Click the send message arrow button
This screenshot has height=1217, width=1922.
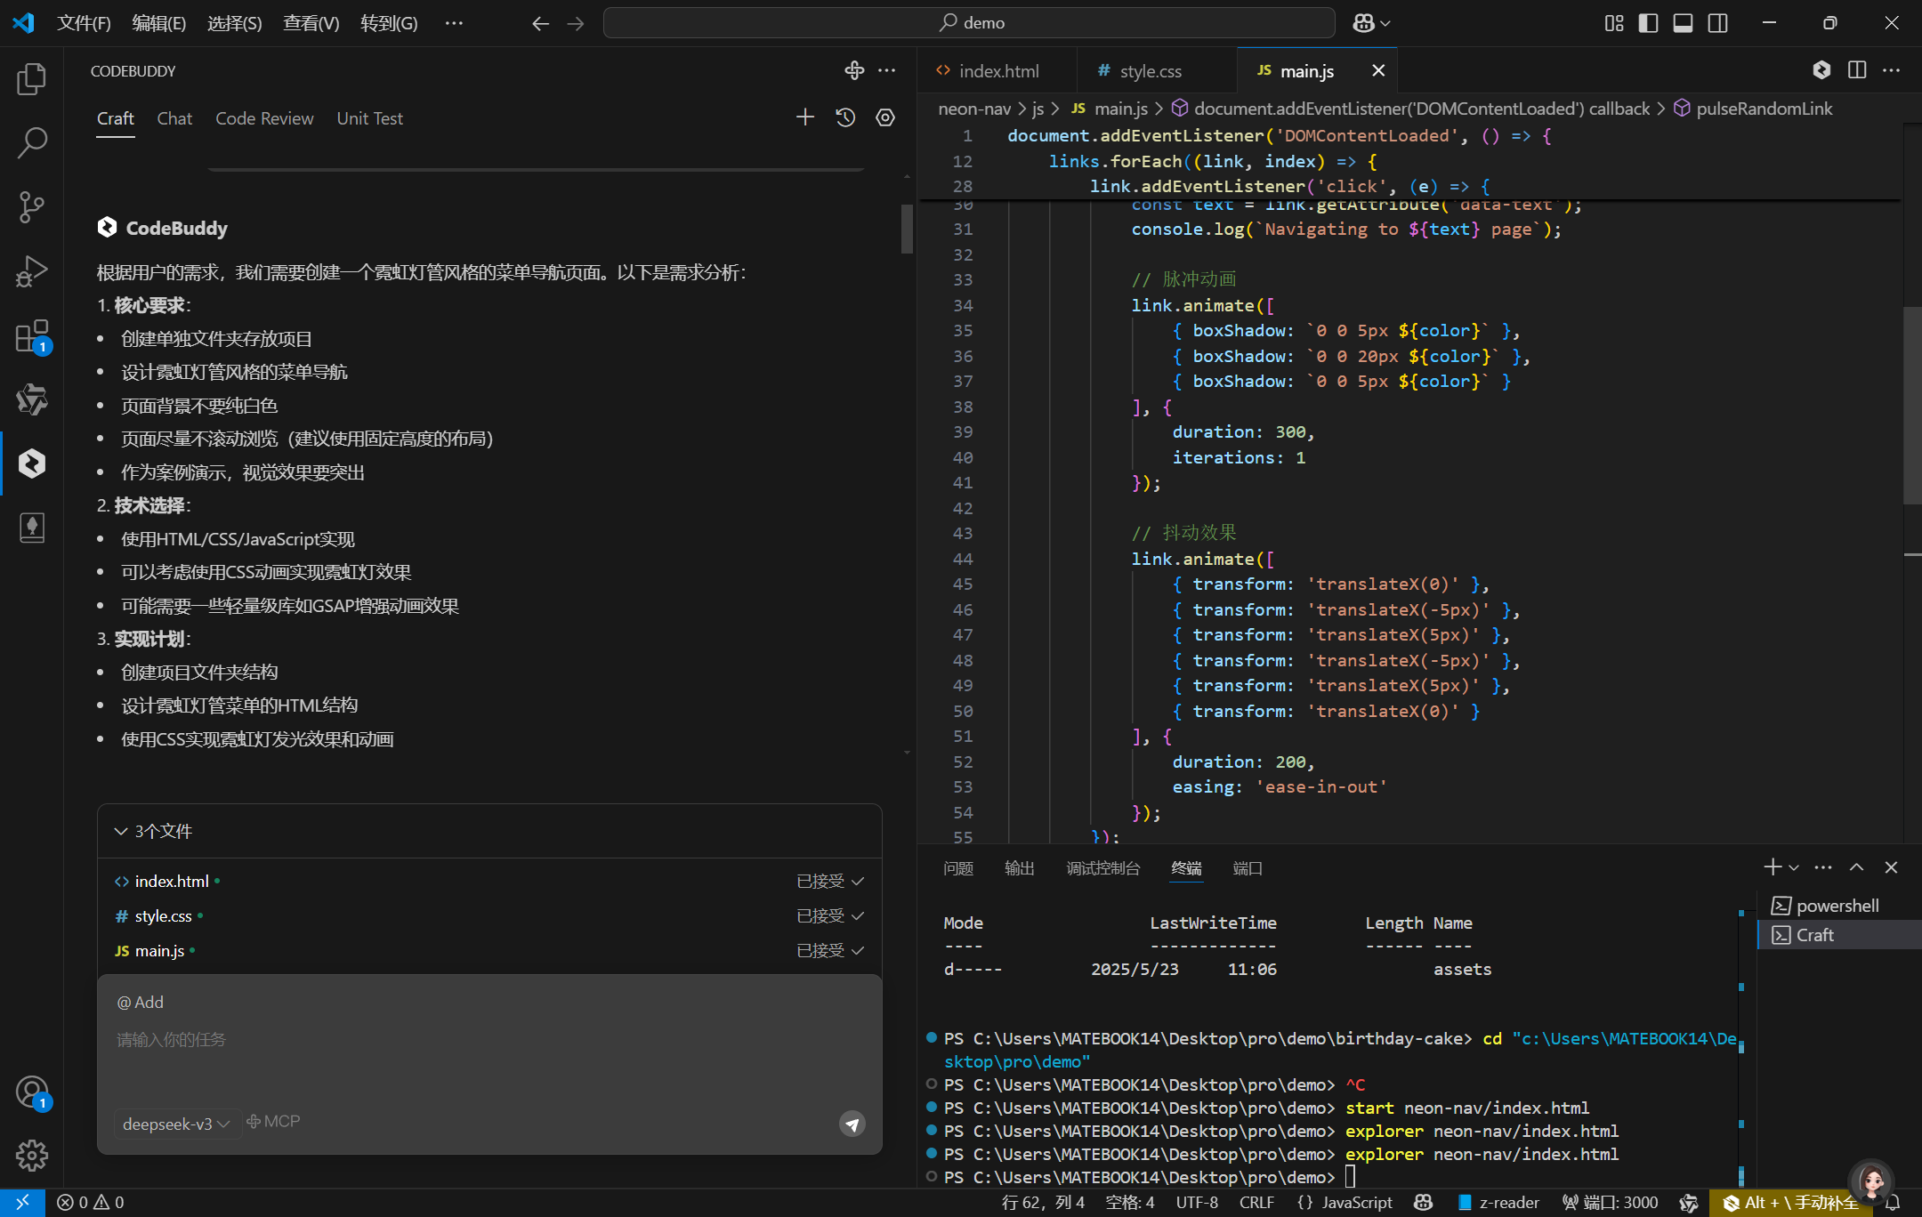(852, 1124)
